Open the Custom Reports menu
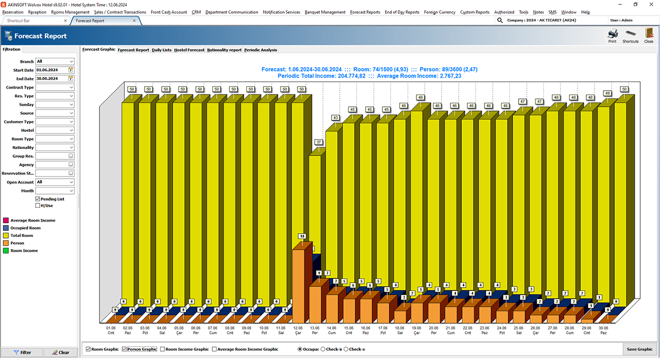 tap(475, 12)
